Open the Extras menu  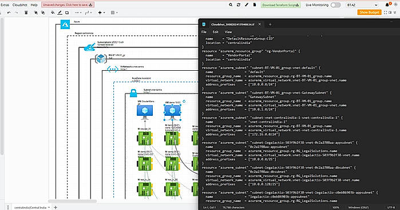click(x=5, y=5)
